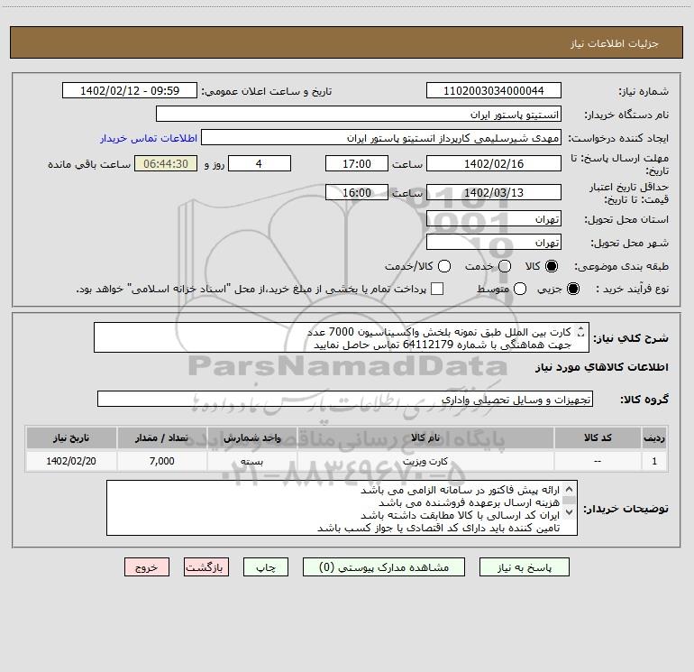Click the announcement date field 1402/02/12 - 09:59
This screenshot has width=694, height=672.
pos(130,90)
